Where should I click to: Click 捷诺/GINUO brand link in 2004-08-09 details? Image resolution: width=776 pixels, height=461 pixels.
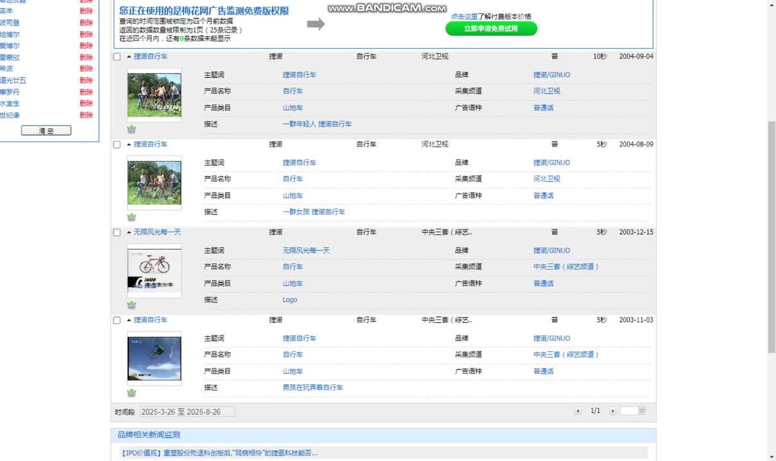coord(552,163)
